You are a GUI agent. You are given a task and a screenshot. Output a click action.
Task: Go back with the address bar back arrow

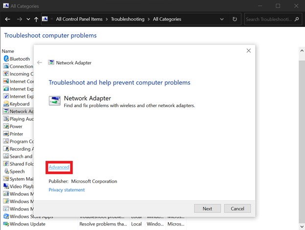point(7,19)
